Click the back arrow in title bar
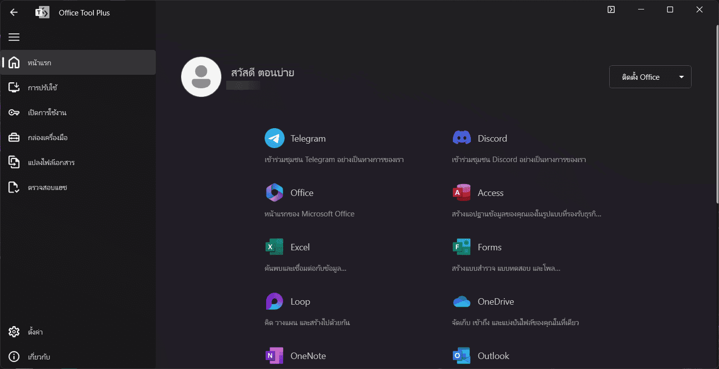This screenshot has height=369, width=719. point(13,12)
